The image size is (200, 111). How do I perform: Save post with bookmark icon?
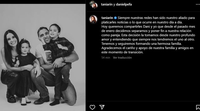(x=198, y=107)
